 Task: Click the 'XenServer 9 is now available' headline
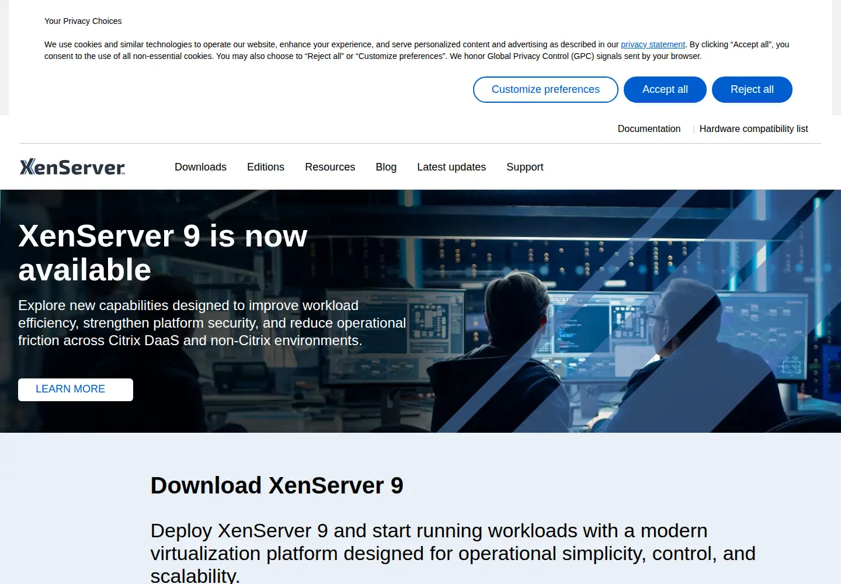pos(163,253)
